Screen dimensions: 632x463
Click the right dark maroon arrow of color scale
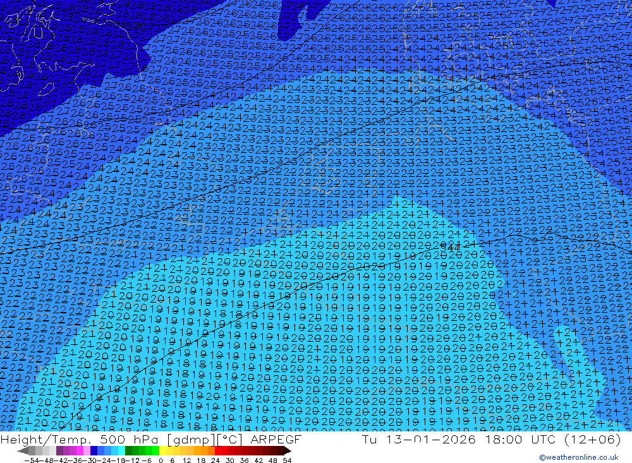pos(287,451)
